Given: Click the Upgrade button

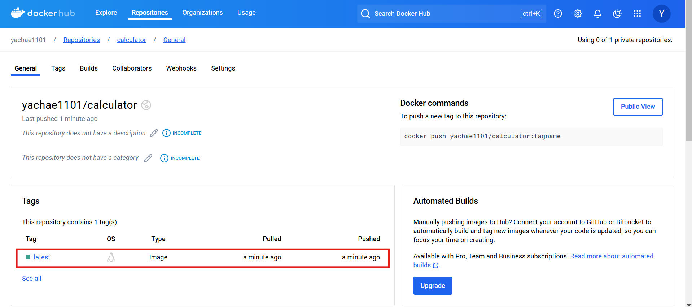Looking at the screenshot, I should click(x=433, y=286).
